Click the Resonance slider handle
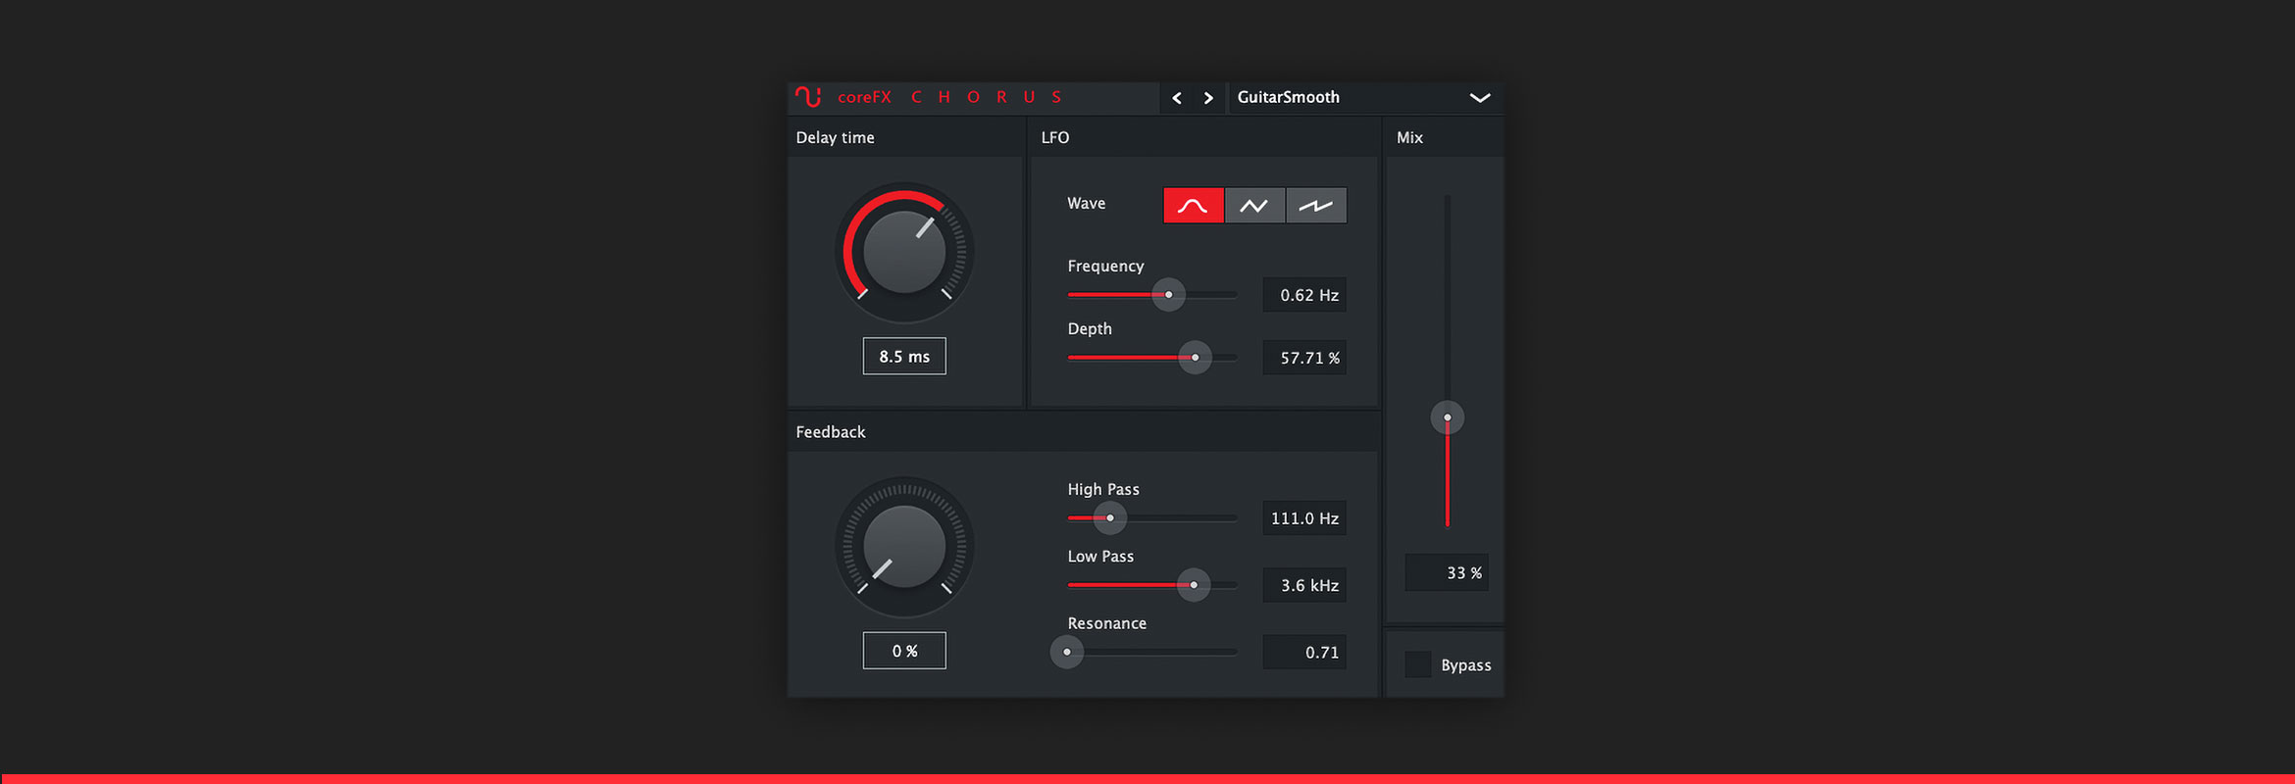This screenshot has width=2295, height=784. coord(1067,652)
